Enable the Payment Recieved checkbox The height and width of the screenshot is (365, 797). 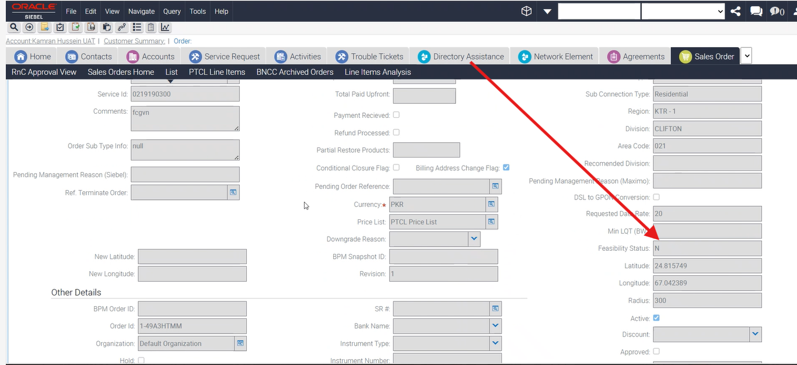(x=397, y=115)
